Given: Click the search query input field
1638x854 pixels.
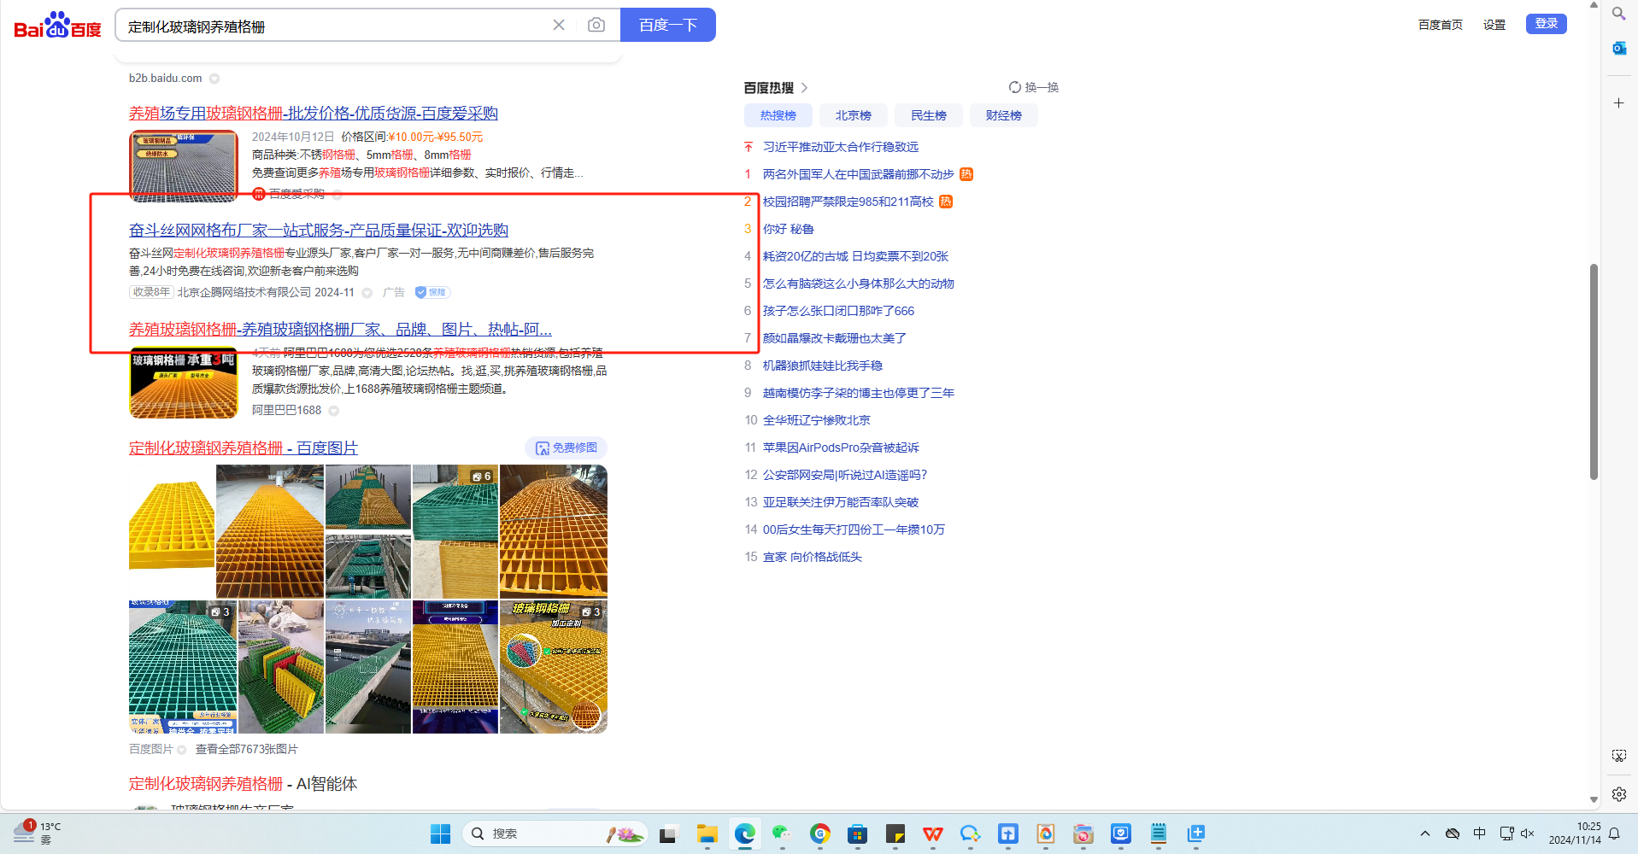Looking at the screenshot, I should tap(333, 26).
